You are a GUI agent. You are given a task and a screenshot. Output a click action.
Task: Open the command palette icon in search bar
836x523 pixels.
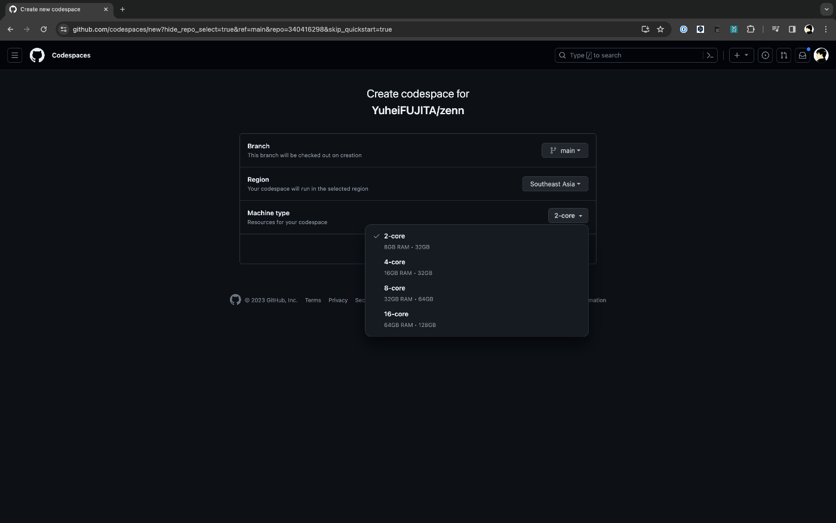click(710, 55)
